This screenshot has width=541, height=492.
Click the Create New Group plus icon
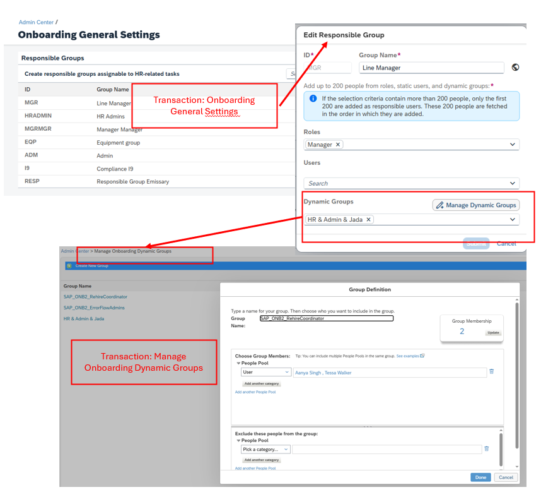69,266
